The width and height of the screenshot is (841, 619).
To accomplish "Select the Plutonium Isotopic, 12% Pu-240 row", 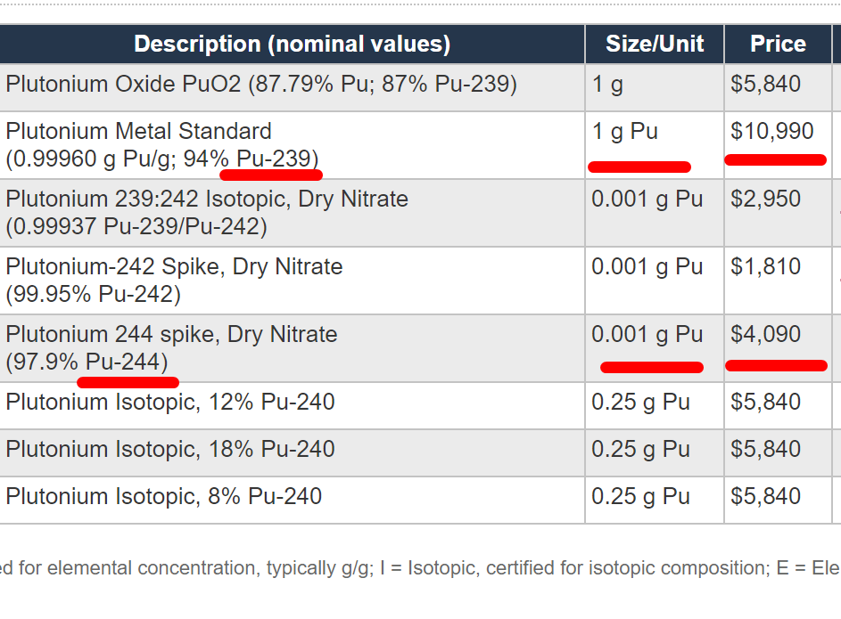I will click(x=170, y=403).
